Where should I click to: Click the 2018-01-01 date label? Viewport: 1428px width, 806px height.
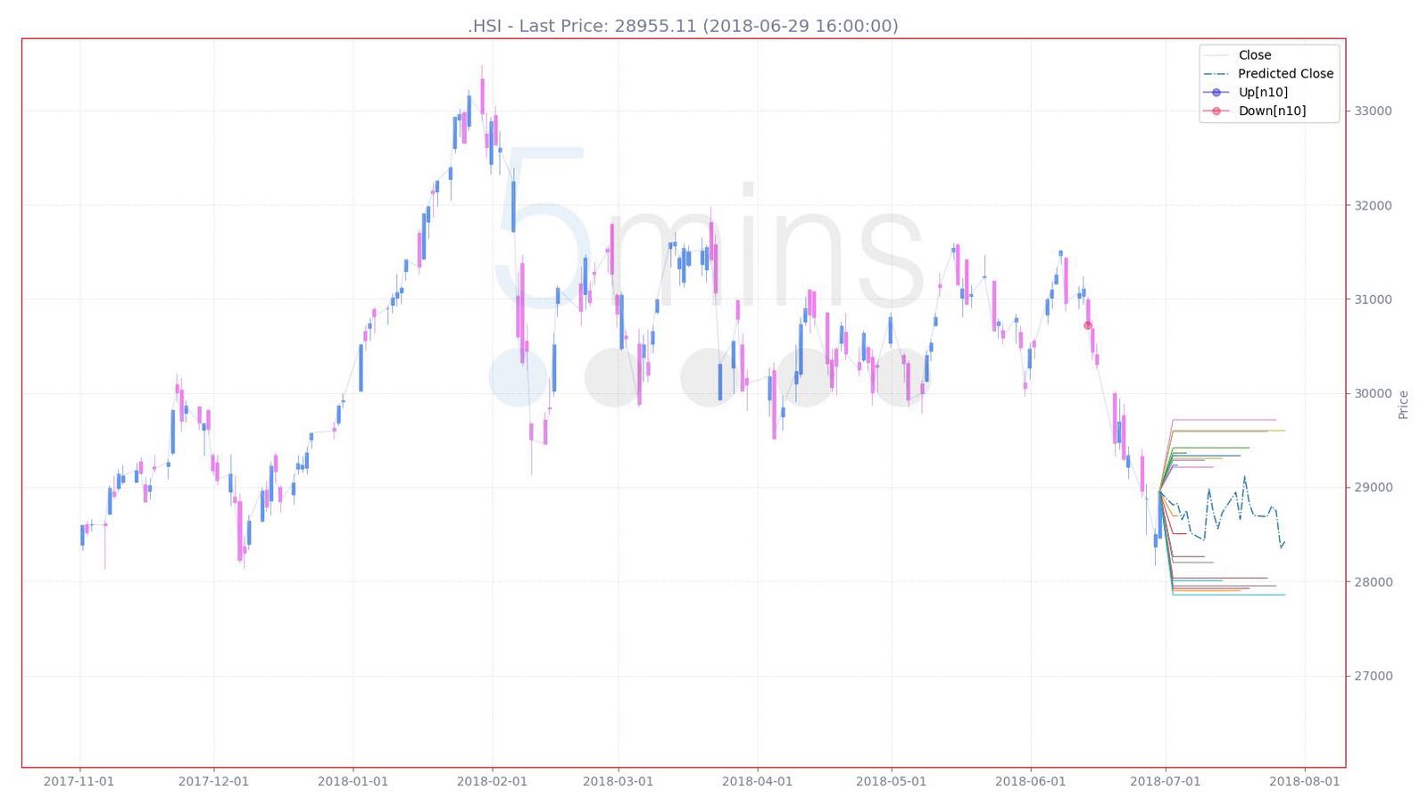(x=353, y=782)
